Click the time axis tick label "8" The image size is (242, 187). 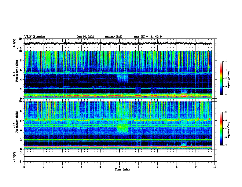tap(177, 167)
